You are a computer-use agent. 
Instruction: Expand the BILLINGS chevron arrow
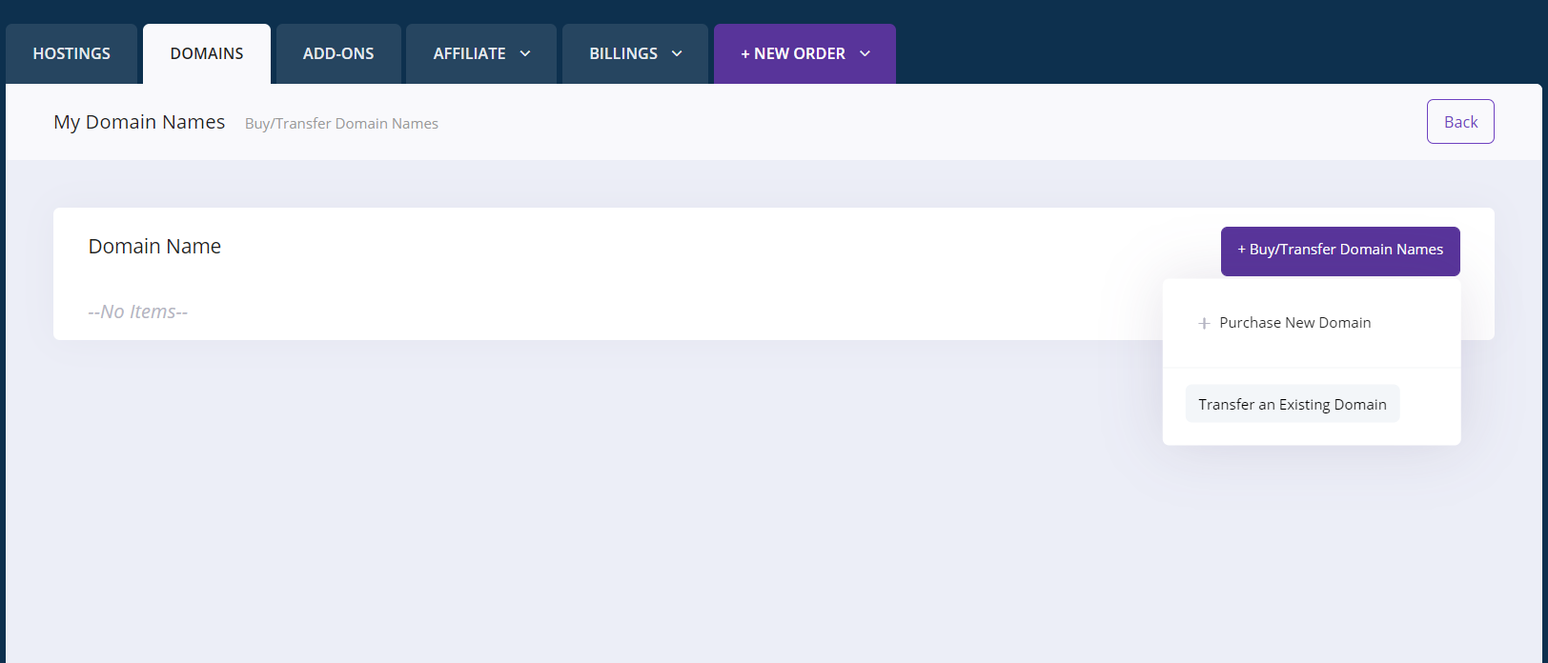coord(677,53)
